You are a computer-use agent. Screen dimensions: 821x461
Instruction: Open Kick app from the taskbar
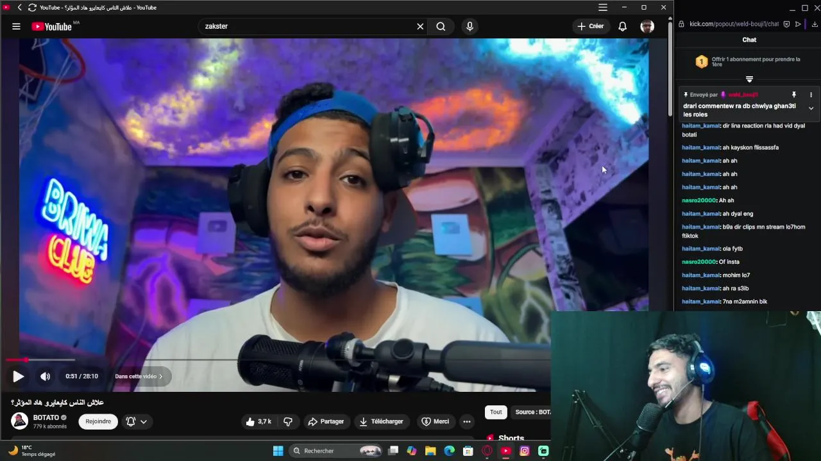coord(543,451)
